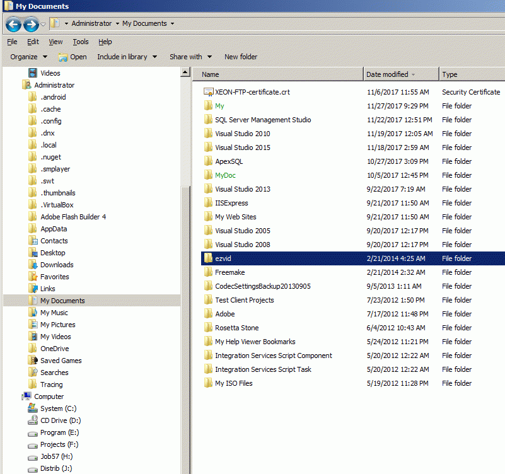Select the green My folder
This screenshot has height=474, width=505.
click(214, 106)
